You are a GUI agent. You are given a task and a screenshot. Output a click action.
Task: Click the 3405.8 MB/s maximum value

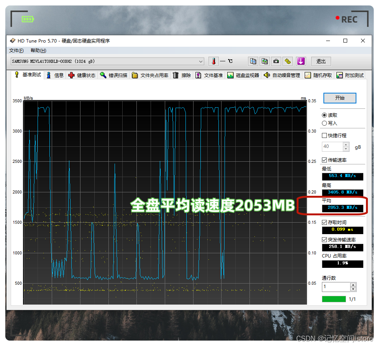[x=342, y=192]
